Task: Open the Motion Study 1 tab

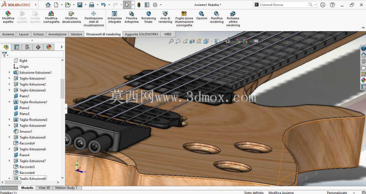Action: [x=66, y=188]
